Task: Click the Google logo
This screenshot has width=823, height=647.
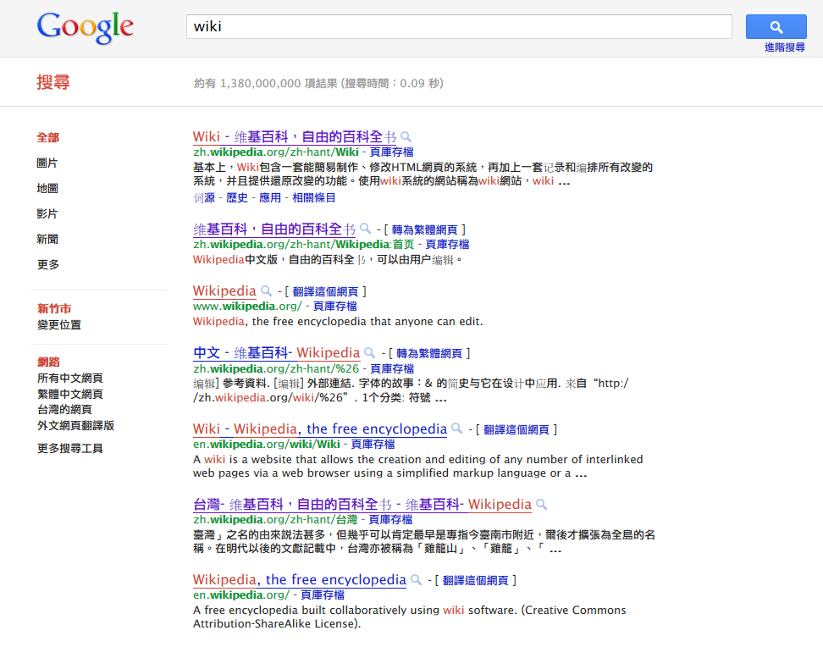Action: coord(86,28)
